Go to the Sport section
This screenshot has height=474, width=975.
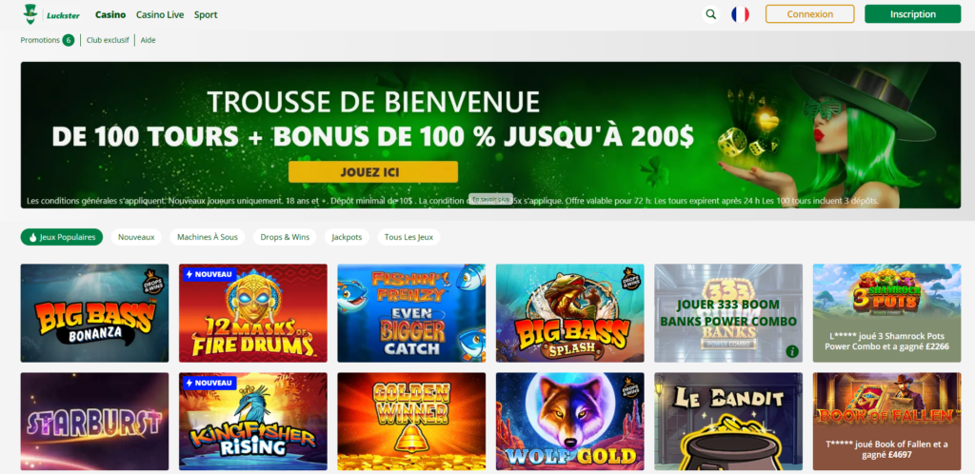click(206, 14)
